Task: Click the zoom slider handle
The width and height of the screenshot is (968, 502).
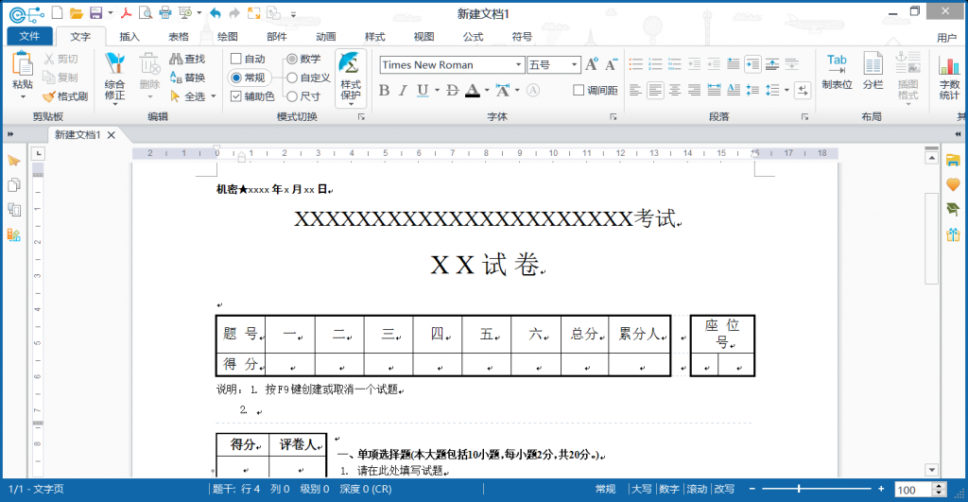Action: pyautogui.click(x=799, y=489)
